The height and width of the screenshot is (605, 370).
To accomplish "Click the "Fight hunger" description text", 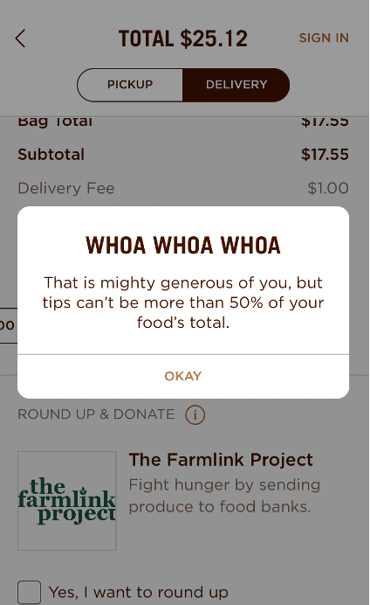I will [224, 496].
